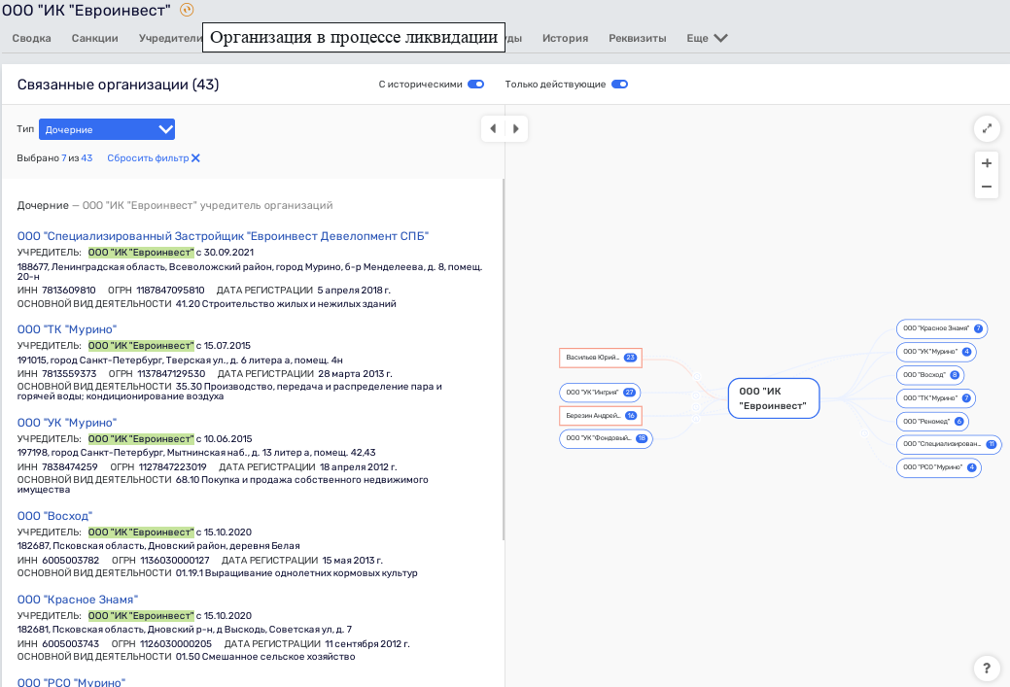Viewport: 1010px width, 687px height.
Task: Select the ООО "УК"Фондовый graph node
Action: click(606, 438)
